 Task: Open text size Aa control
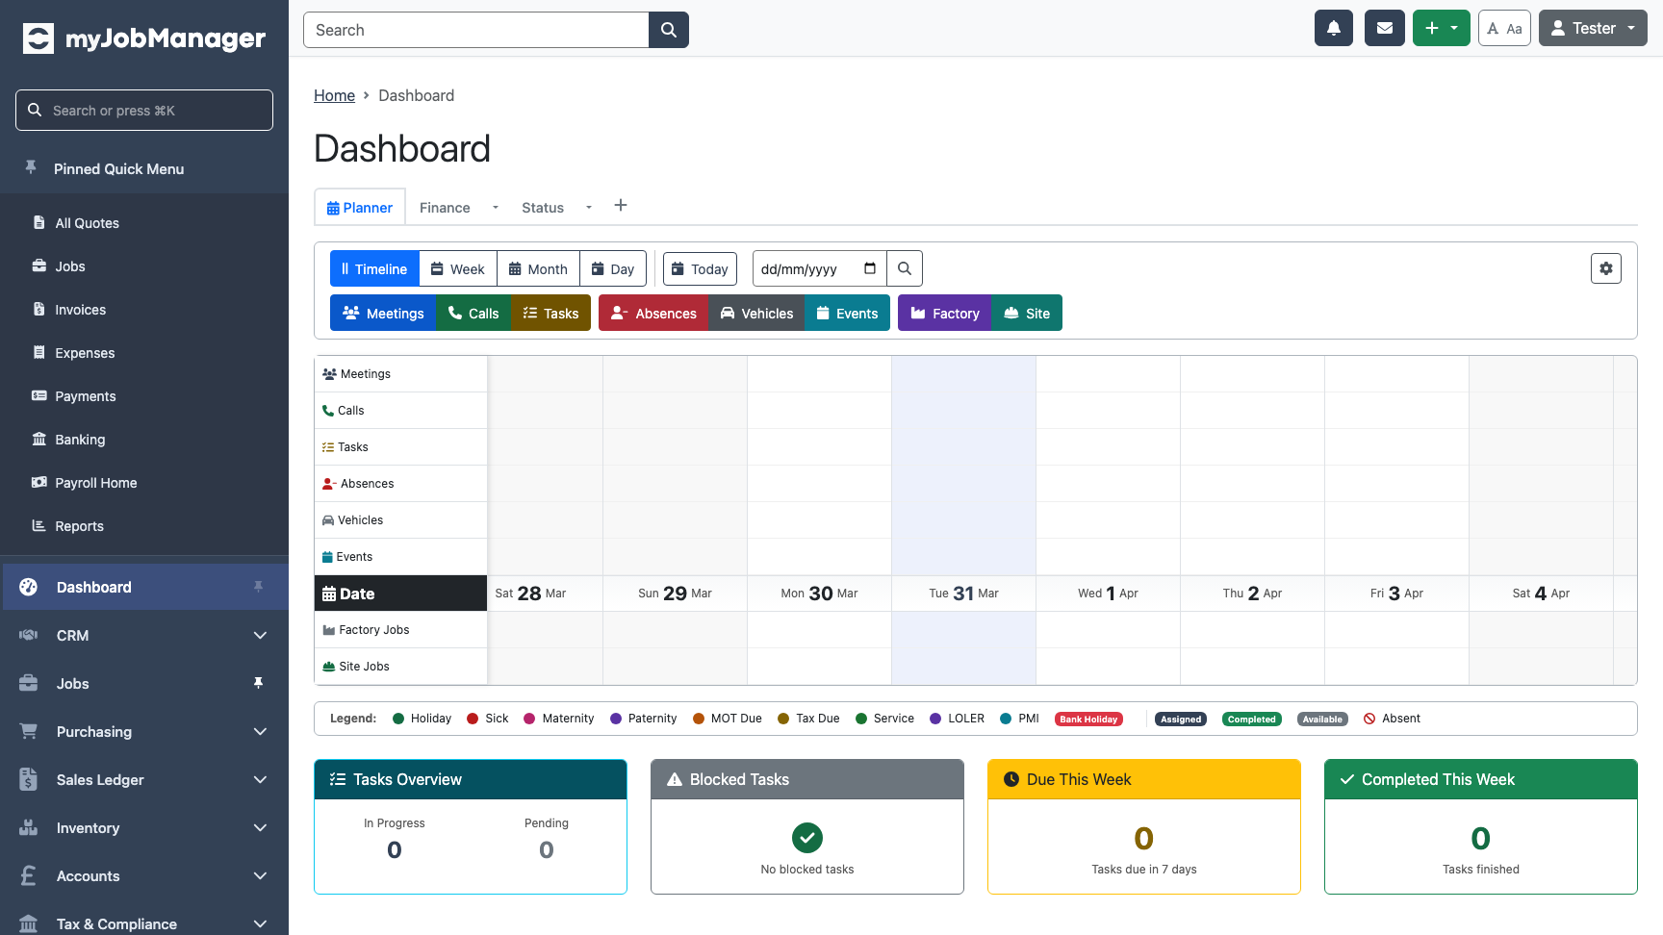[1504, 29]
